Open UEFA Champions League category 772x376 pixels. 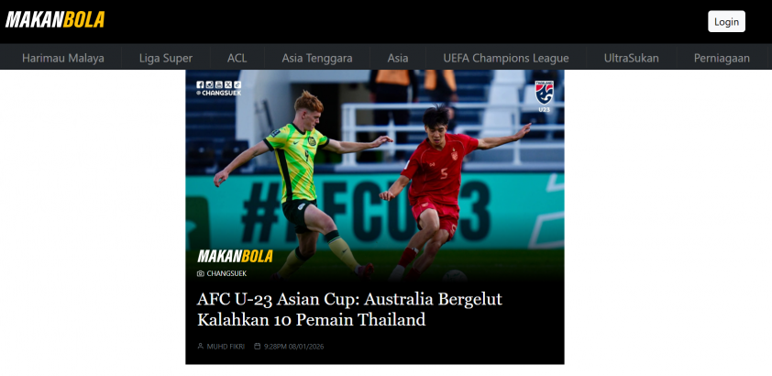(x=506, y=58)
